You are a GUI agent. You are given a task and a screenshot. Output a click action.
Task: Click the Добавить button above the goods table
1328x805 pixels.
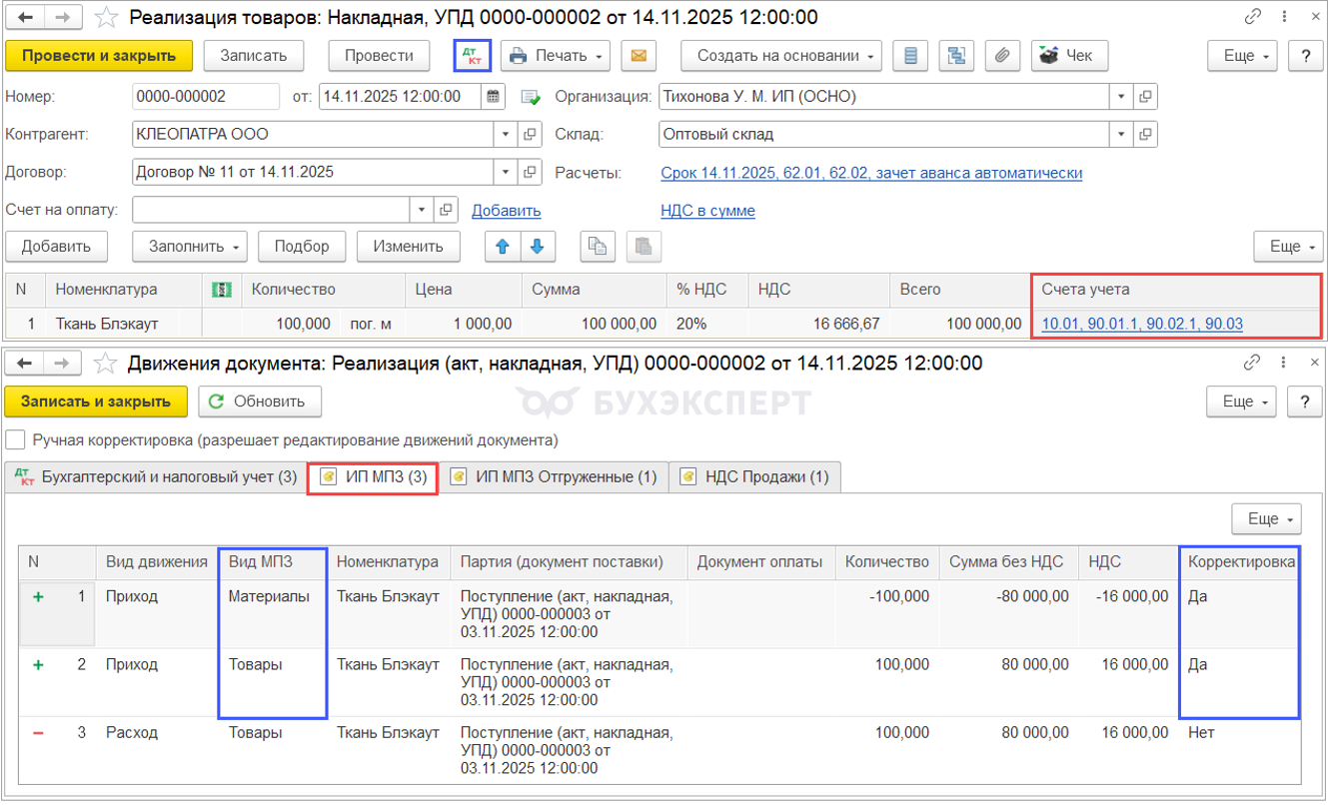[56, 246]
